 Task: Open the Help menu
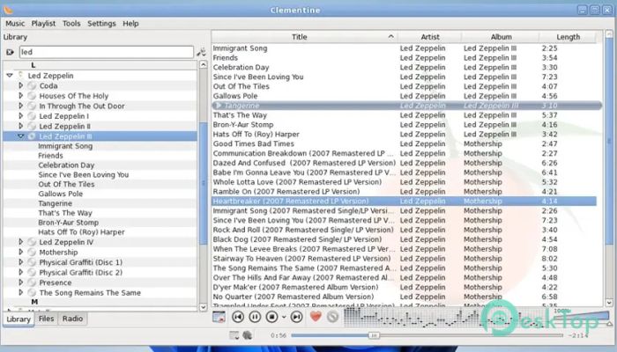130,24
